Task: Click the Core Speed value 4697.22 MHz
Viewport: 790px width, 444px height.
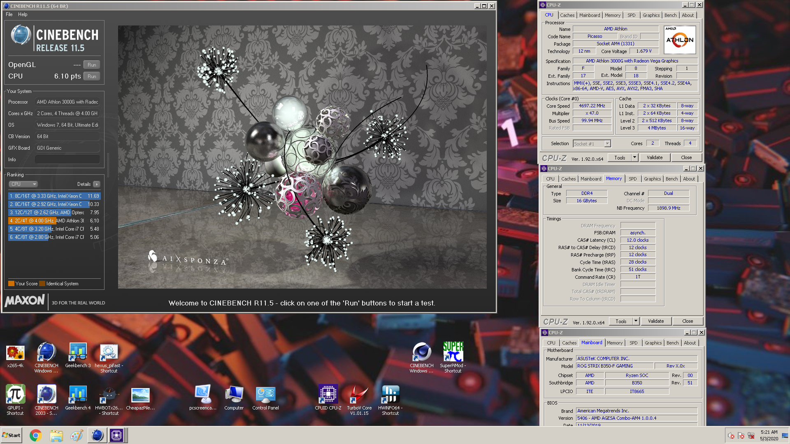Action: pyautogui.click(x=592, y=106)
